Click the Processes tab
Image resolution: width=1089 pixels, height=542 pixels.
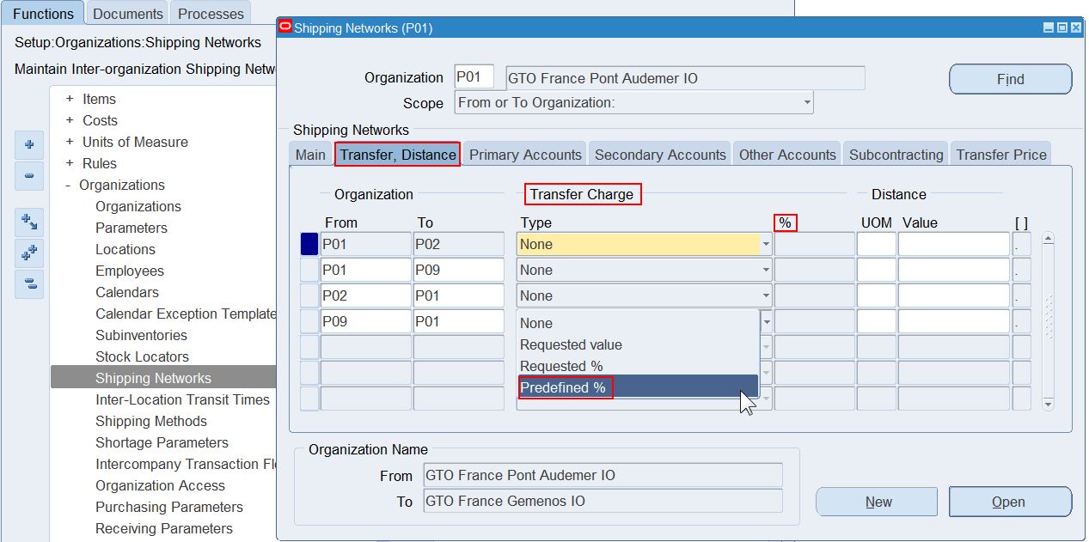(x=209, y=13)
